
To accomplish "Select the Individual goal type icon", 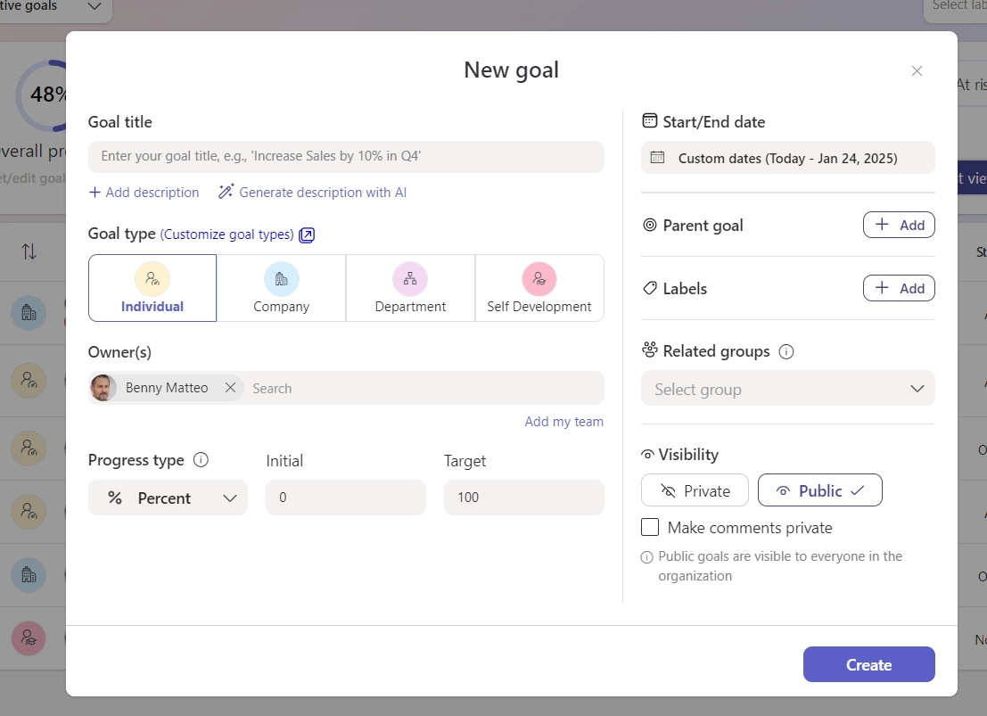I will tap(152, 277).
